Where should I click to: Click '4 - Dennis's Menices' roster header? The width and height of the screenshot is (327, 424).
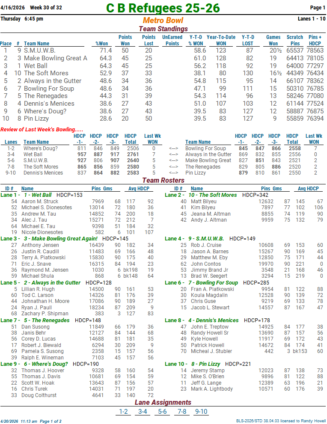(214, 320)
